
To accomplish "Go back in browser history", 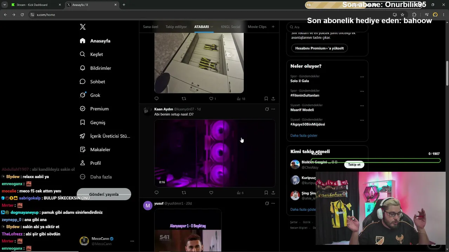I will click(5, 15).
